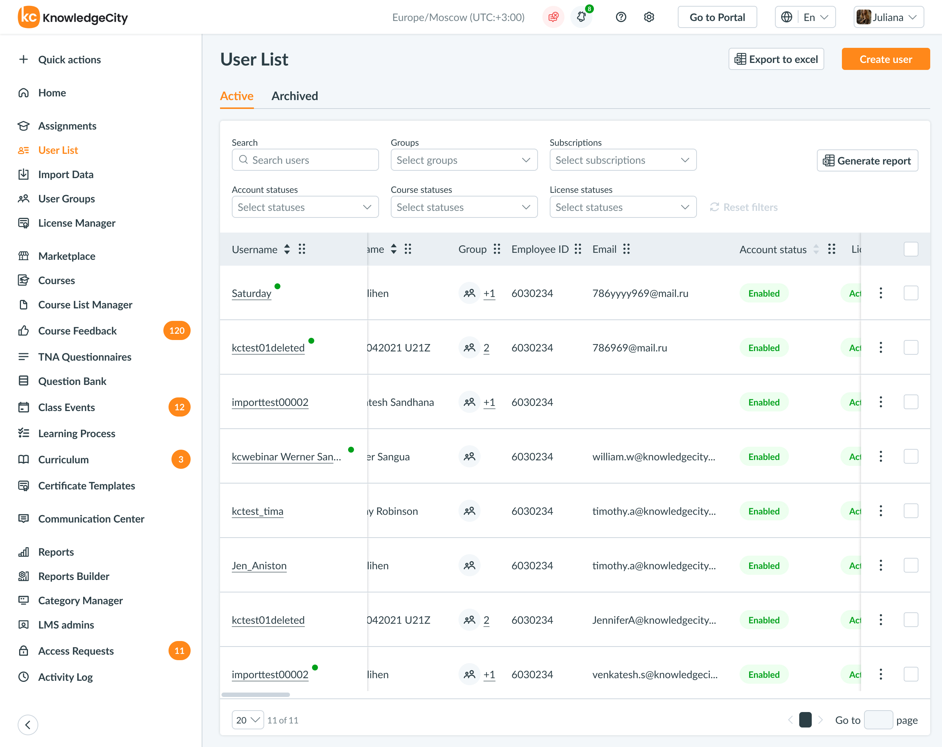
Task: Select the Marketplace sidebar item
Action: [x=67, y=256]
